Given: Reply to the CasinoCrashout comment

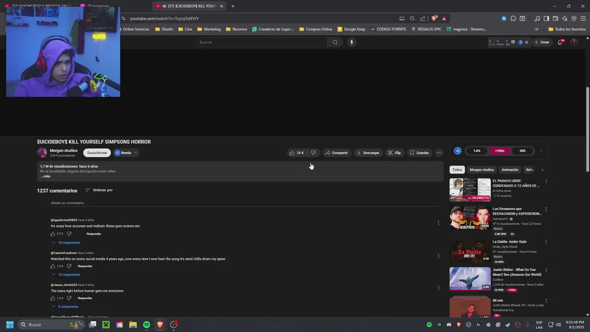Looking at the screenshot, I should pos(85,266).
